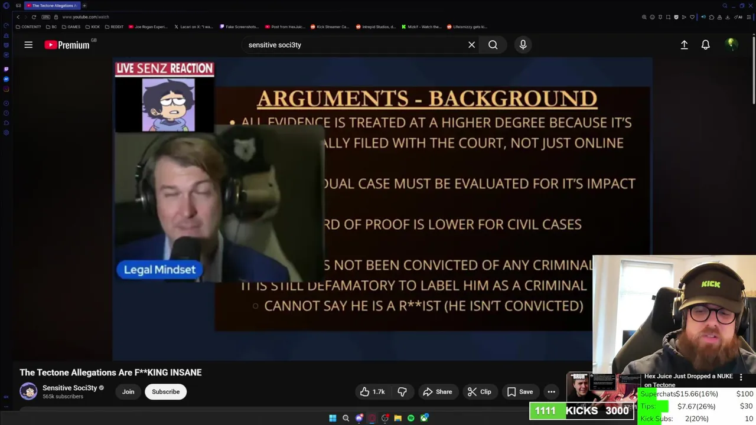Click the youtube.com/watch address bar

tap(86, 17)
